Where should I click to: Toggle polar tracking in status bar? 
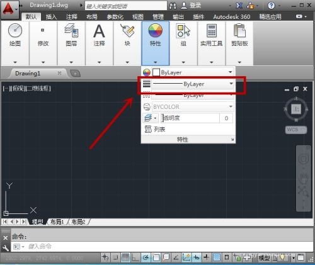(x=146, y=257)
